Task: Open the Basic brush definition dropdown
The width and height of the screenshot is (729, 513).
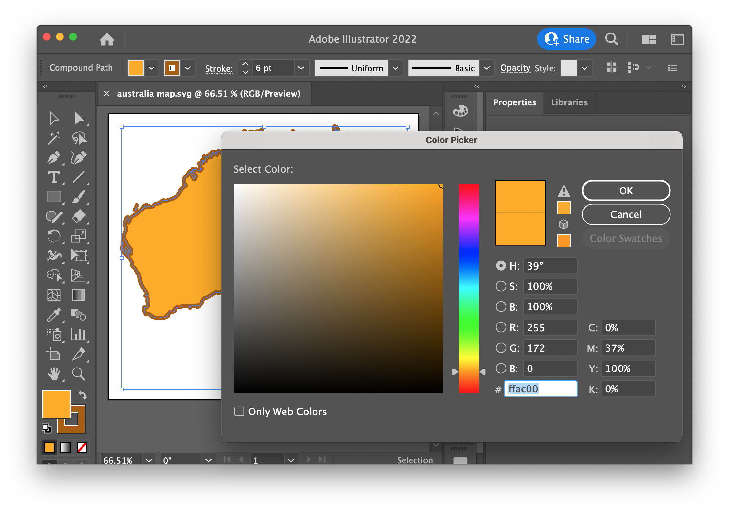Action: pos(487,68)
